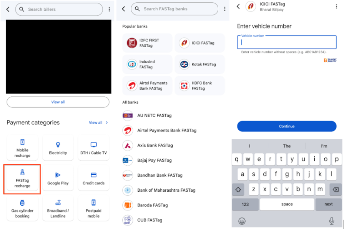Viewport: 344px width, 229px height.
Task: Open Electricity bill payment category
Action: click(58, 148)
